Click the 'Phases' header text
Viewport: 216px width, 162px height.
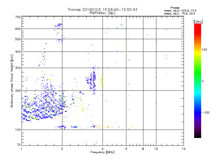point(175,8)
